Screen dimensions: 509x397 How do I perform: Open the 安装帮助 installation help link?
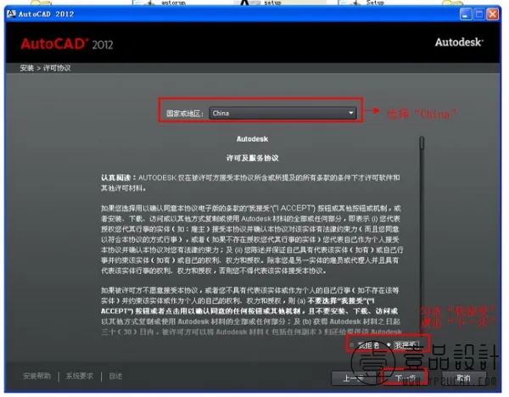coord(36,376)
